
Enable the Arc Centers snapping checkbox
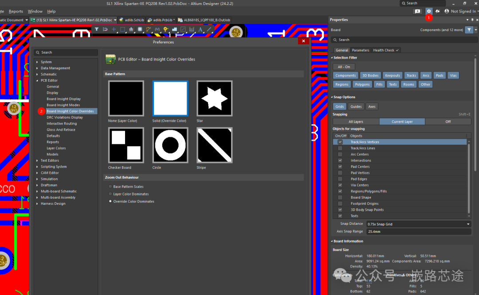(340, 154)
